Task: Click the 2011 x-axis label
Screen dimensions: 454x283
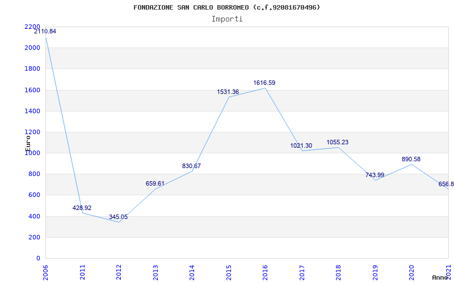Action: click(82, 272)
